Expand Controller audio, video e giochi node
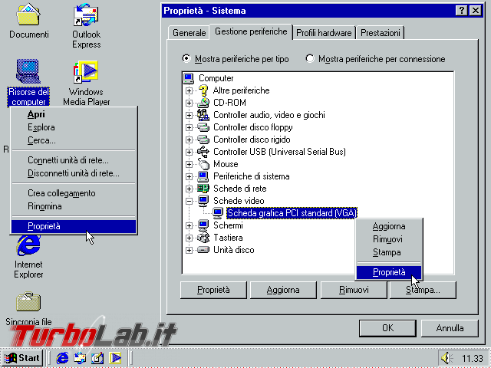The width and height of the screenshot is (491, 368). click(x=189, y=115)
